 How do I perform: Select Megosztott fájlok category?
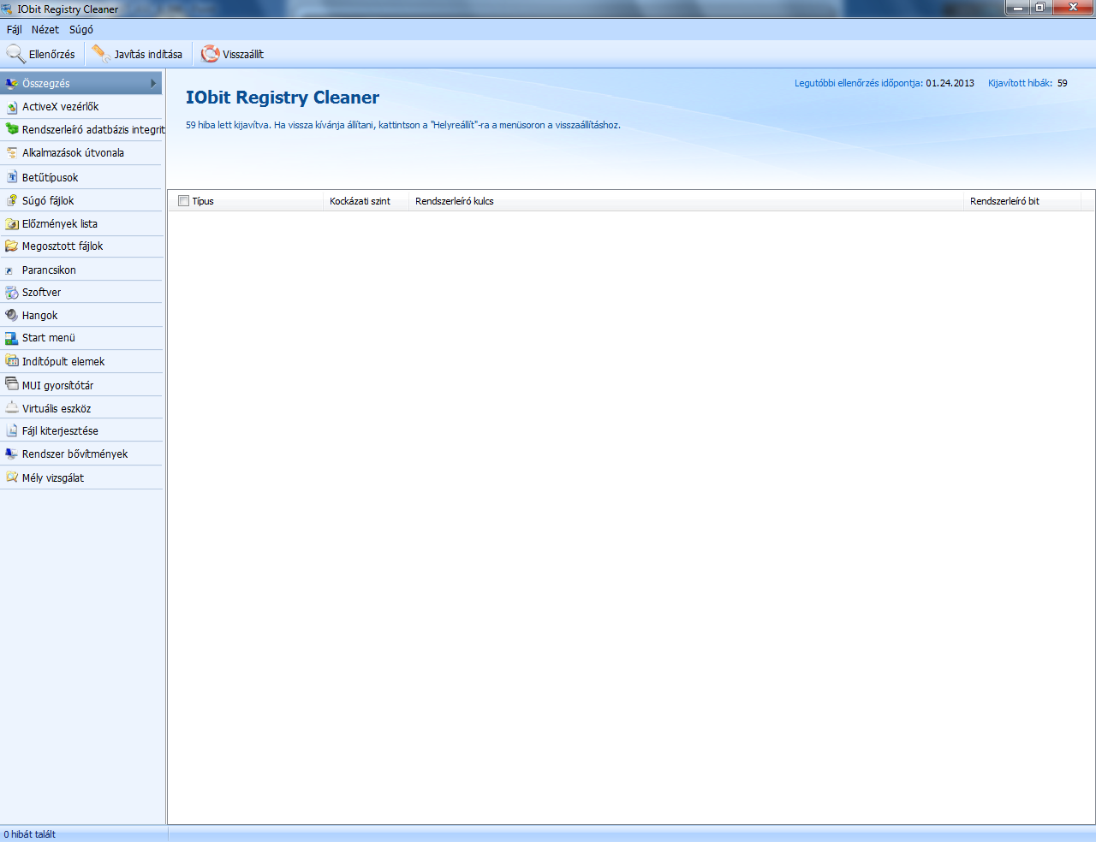pos(82,246)
